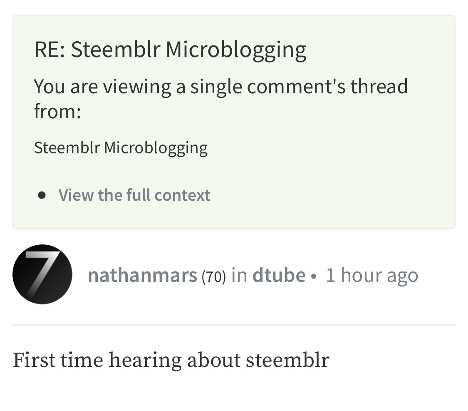Viewport: 468px width, 411px height.
Task: Click the word 'Microblogging' in the RE heading
Action: click(x=236, y=50)
